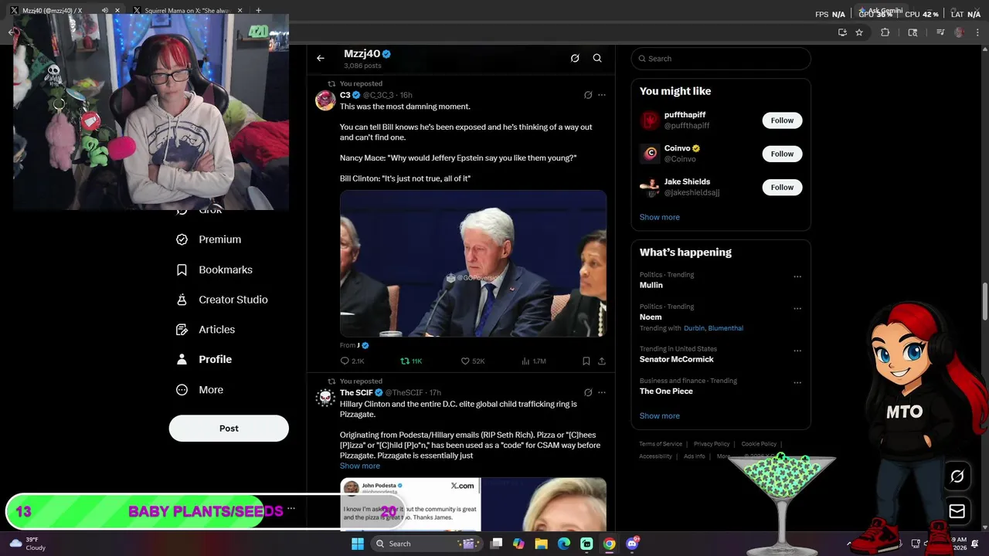
Task: Click Windows Start button
Action: tap(358, 544)
